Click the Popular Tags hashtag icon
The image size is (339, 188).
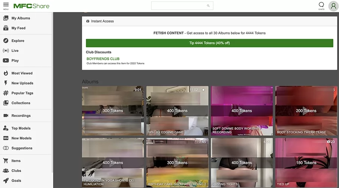pos(6,93)
